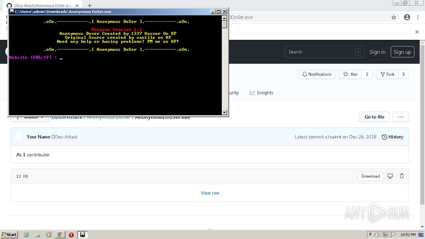
Task: Open repository Notifications
Action: click(x=317, y=74)
